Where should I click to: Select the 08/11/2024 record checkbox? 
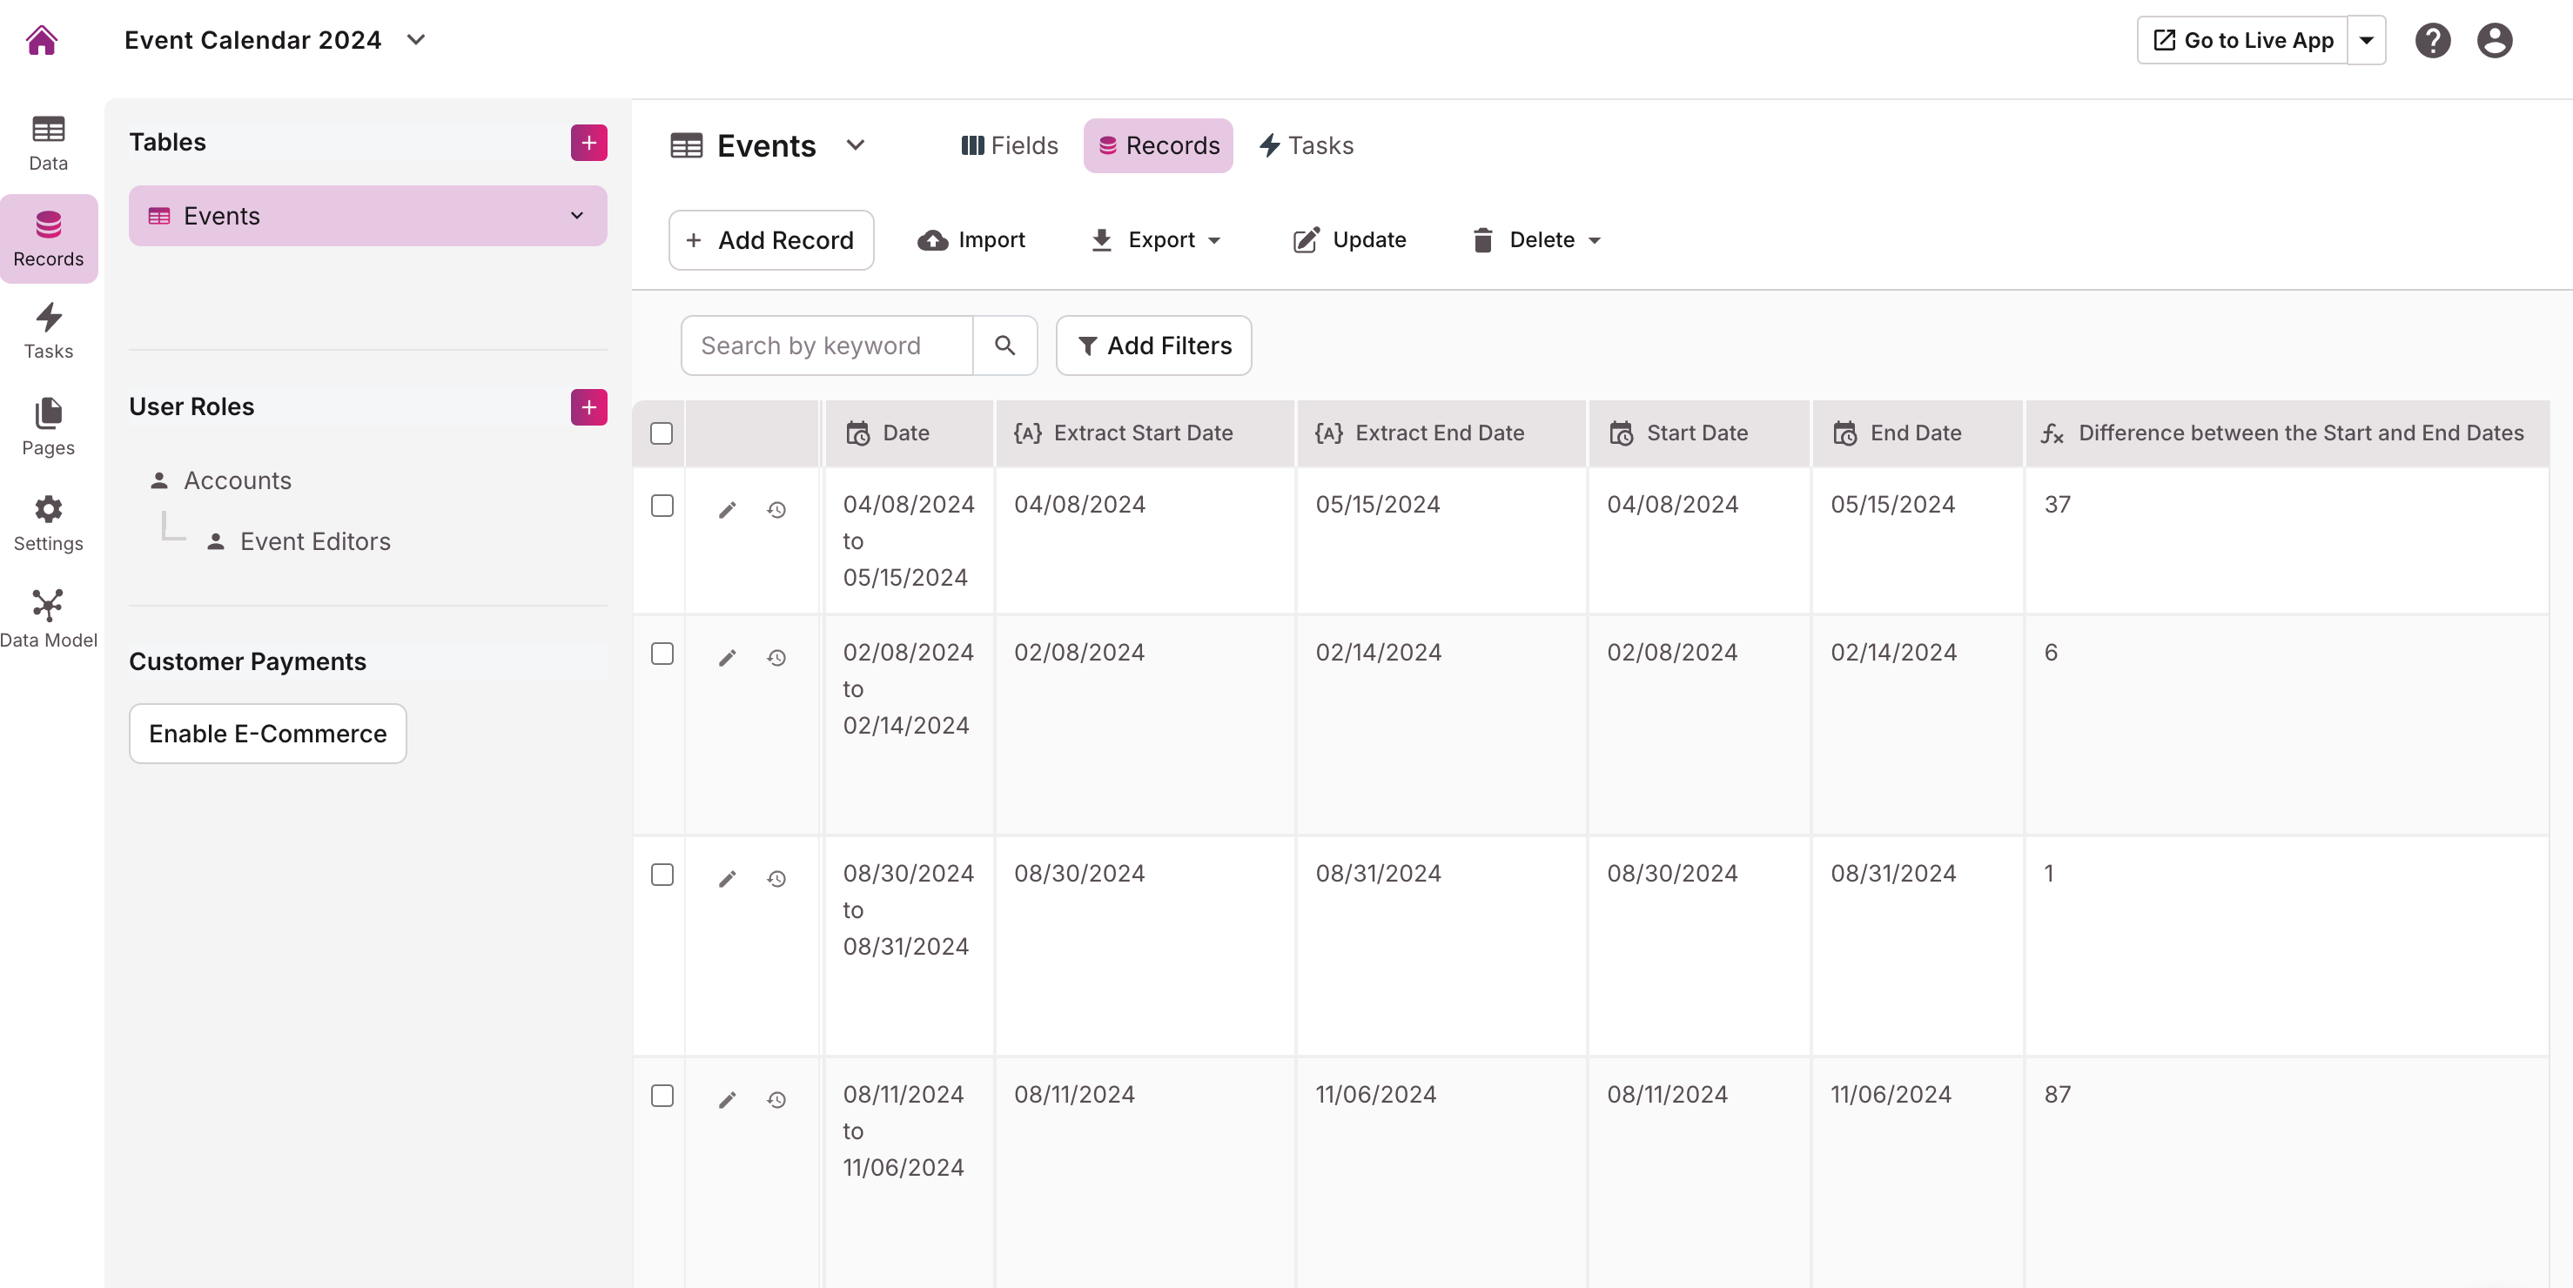pyautogui.click(x=662, y=1096)
